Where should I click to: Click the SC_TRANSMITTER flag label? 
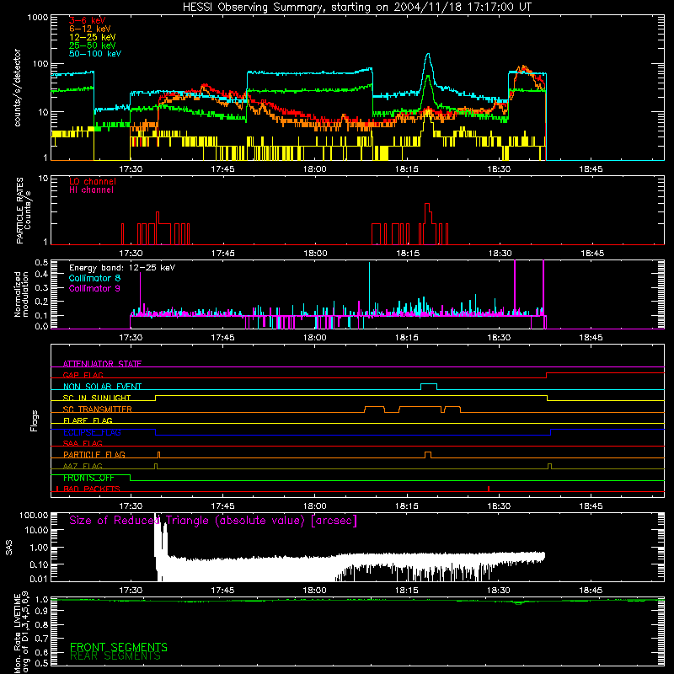(97, 409)
